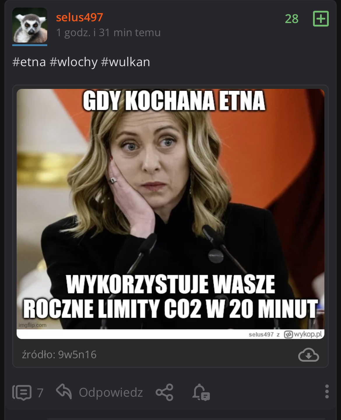Click the imgflip.com watermark on the meme
The width and height of the screenshot is (341, 420).
pyautogui.click(x=32, y=325)
